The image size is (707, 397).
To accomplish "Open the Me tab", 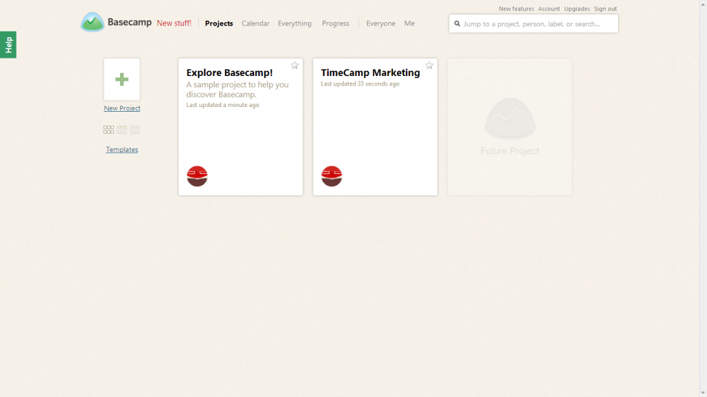I will click(409, 23).
